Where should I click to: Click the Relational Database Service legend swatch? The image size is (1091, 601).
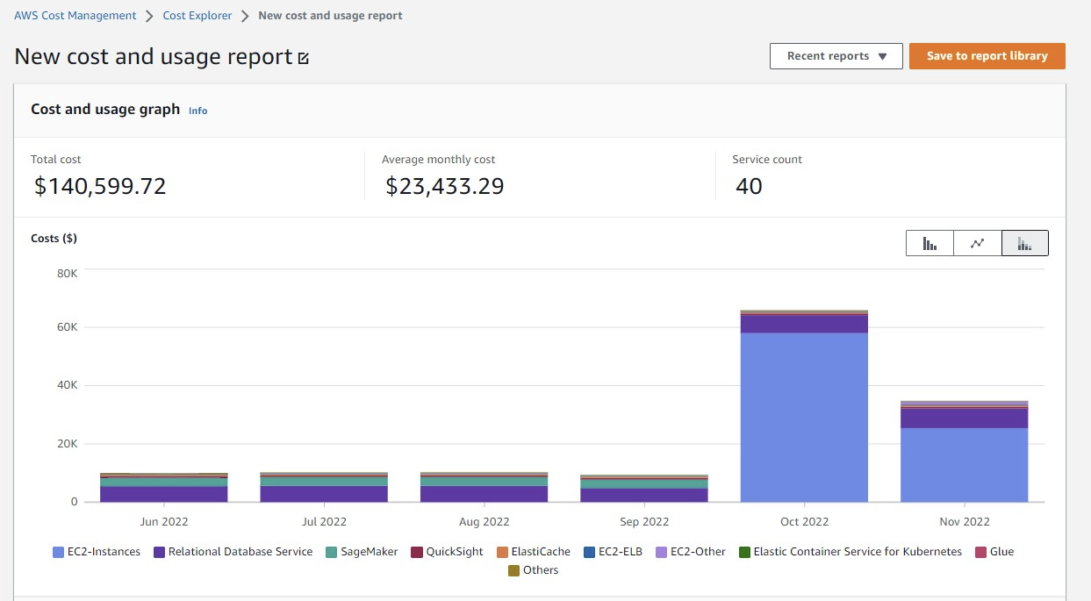point(160,553)
